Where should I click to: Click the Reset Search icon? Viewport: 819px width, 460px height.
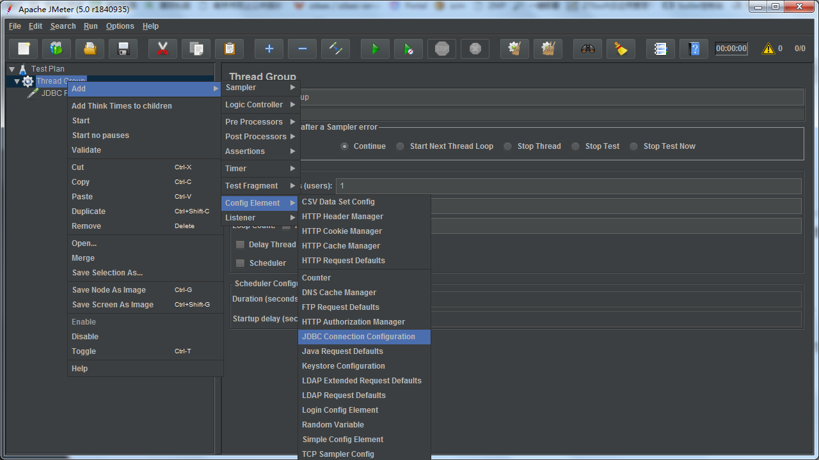click(621, 49)
